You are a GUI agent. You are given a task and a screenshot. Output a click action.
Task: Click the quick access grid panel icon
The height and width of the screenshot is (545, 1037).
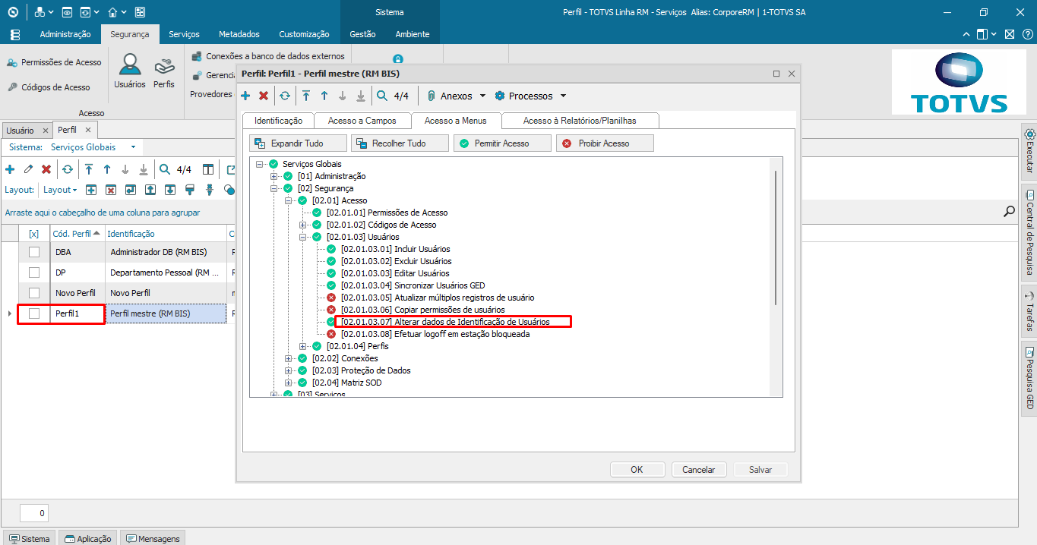[140, 12]
